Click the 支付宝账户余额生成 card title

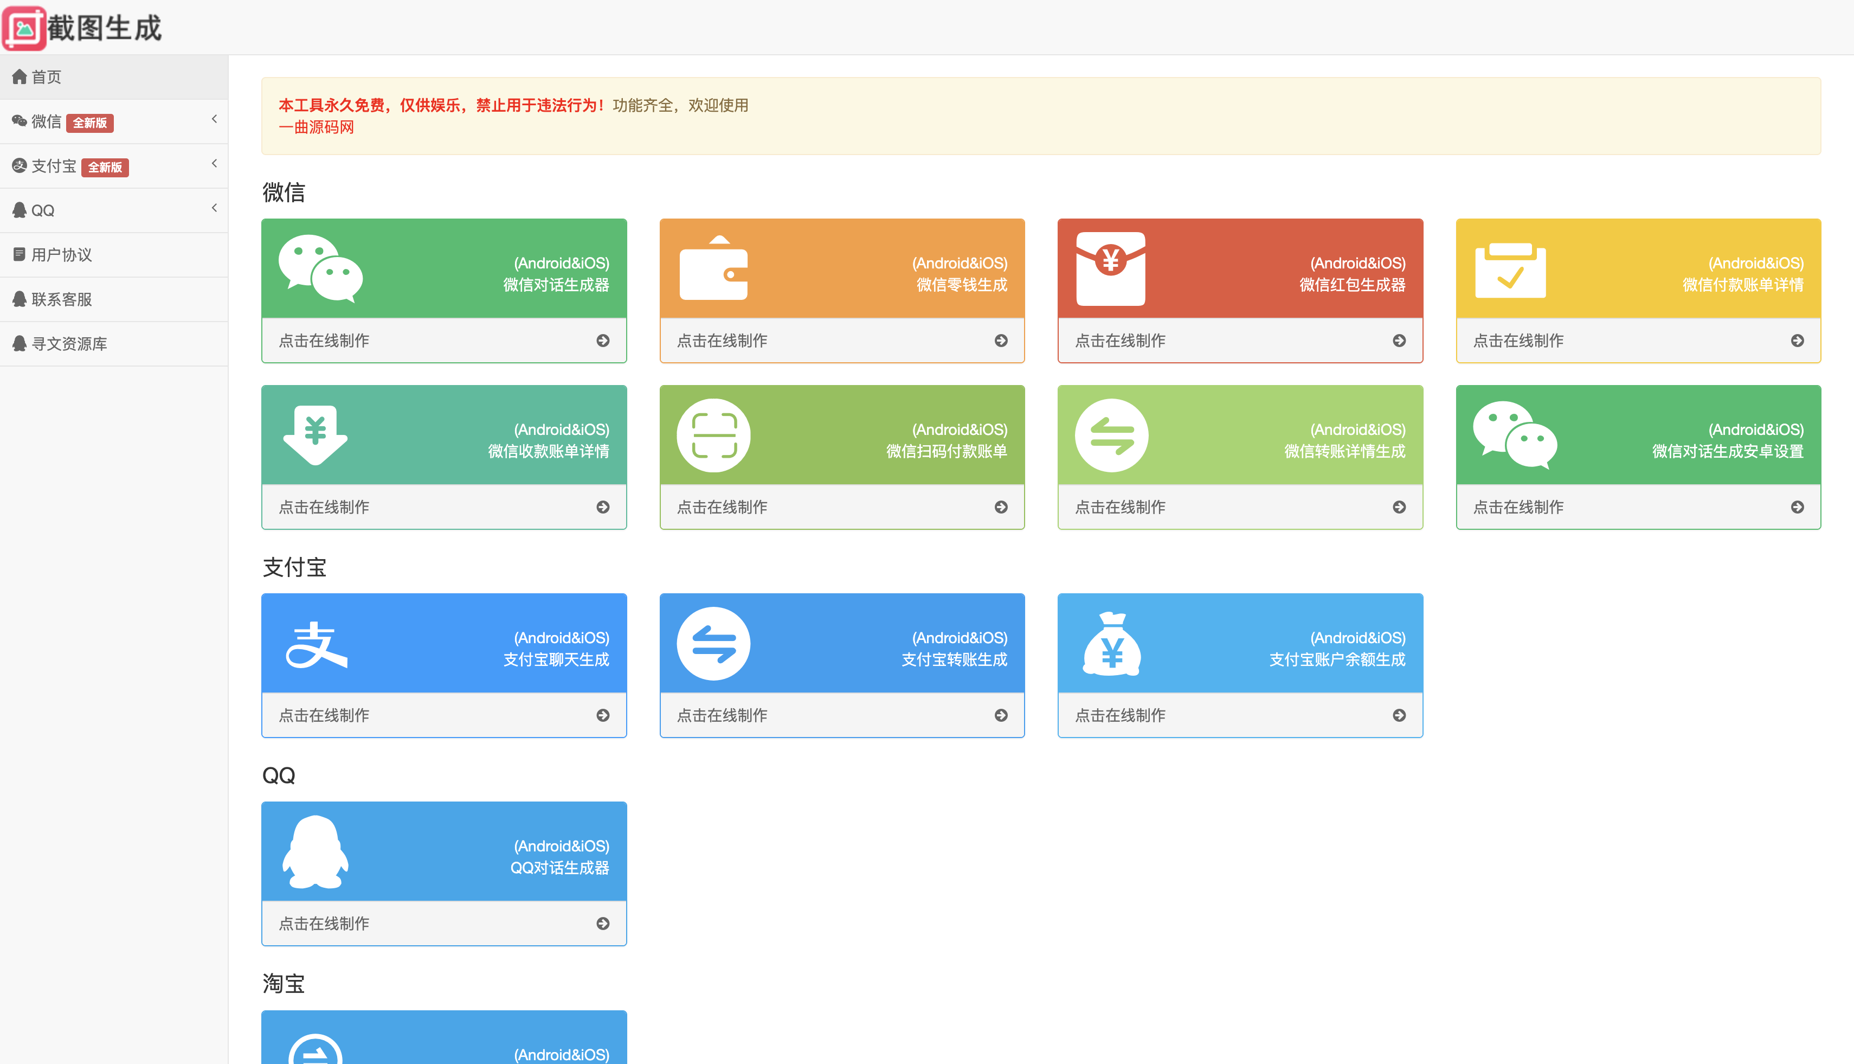click(1337, 660)
